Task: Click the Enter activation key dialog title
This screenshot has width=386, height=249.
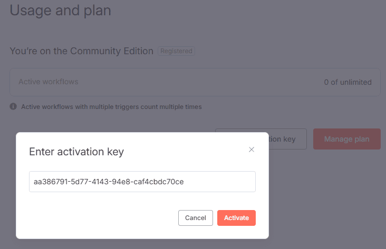Action: (x=76, y=152)
